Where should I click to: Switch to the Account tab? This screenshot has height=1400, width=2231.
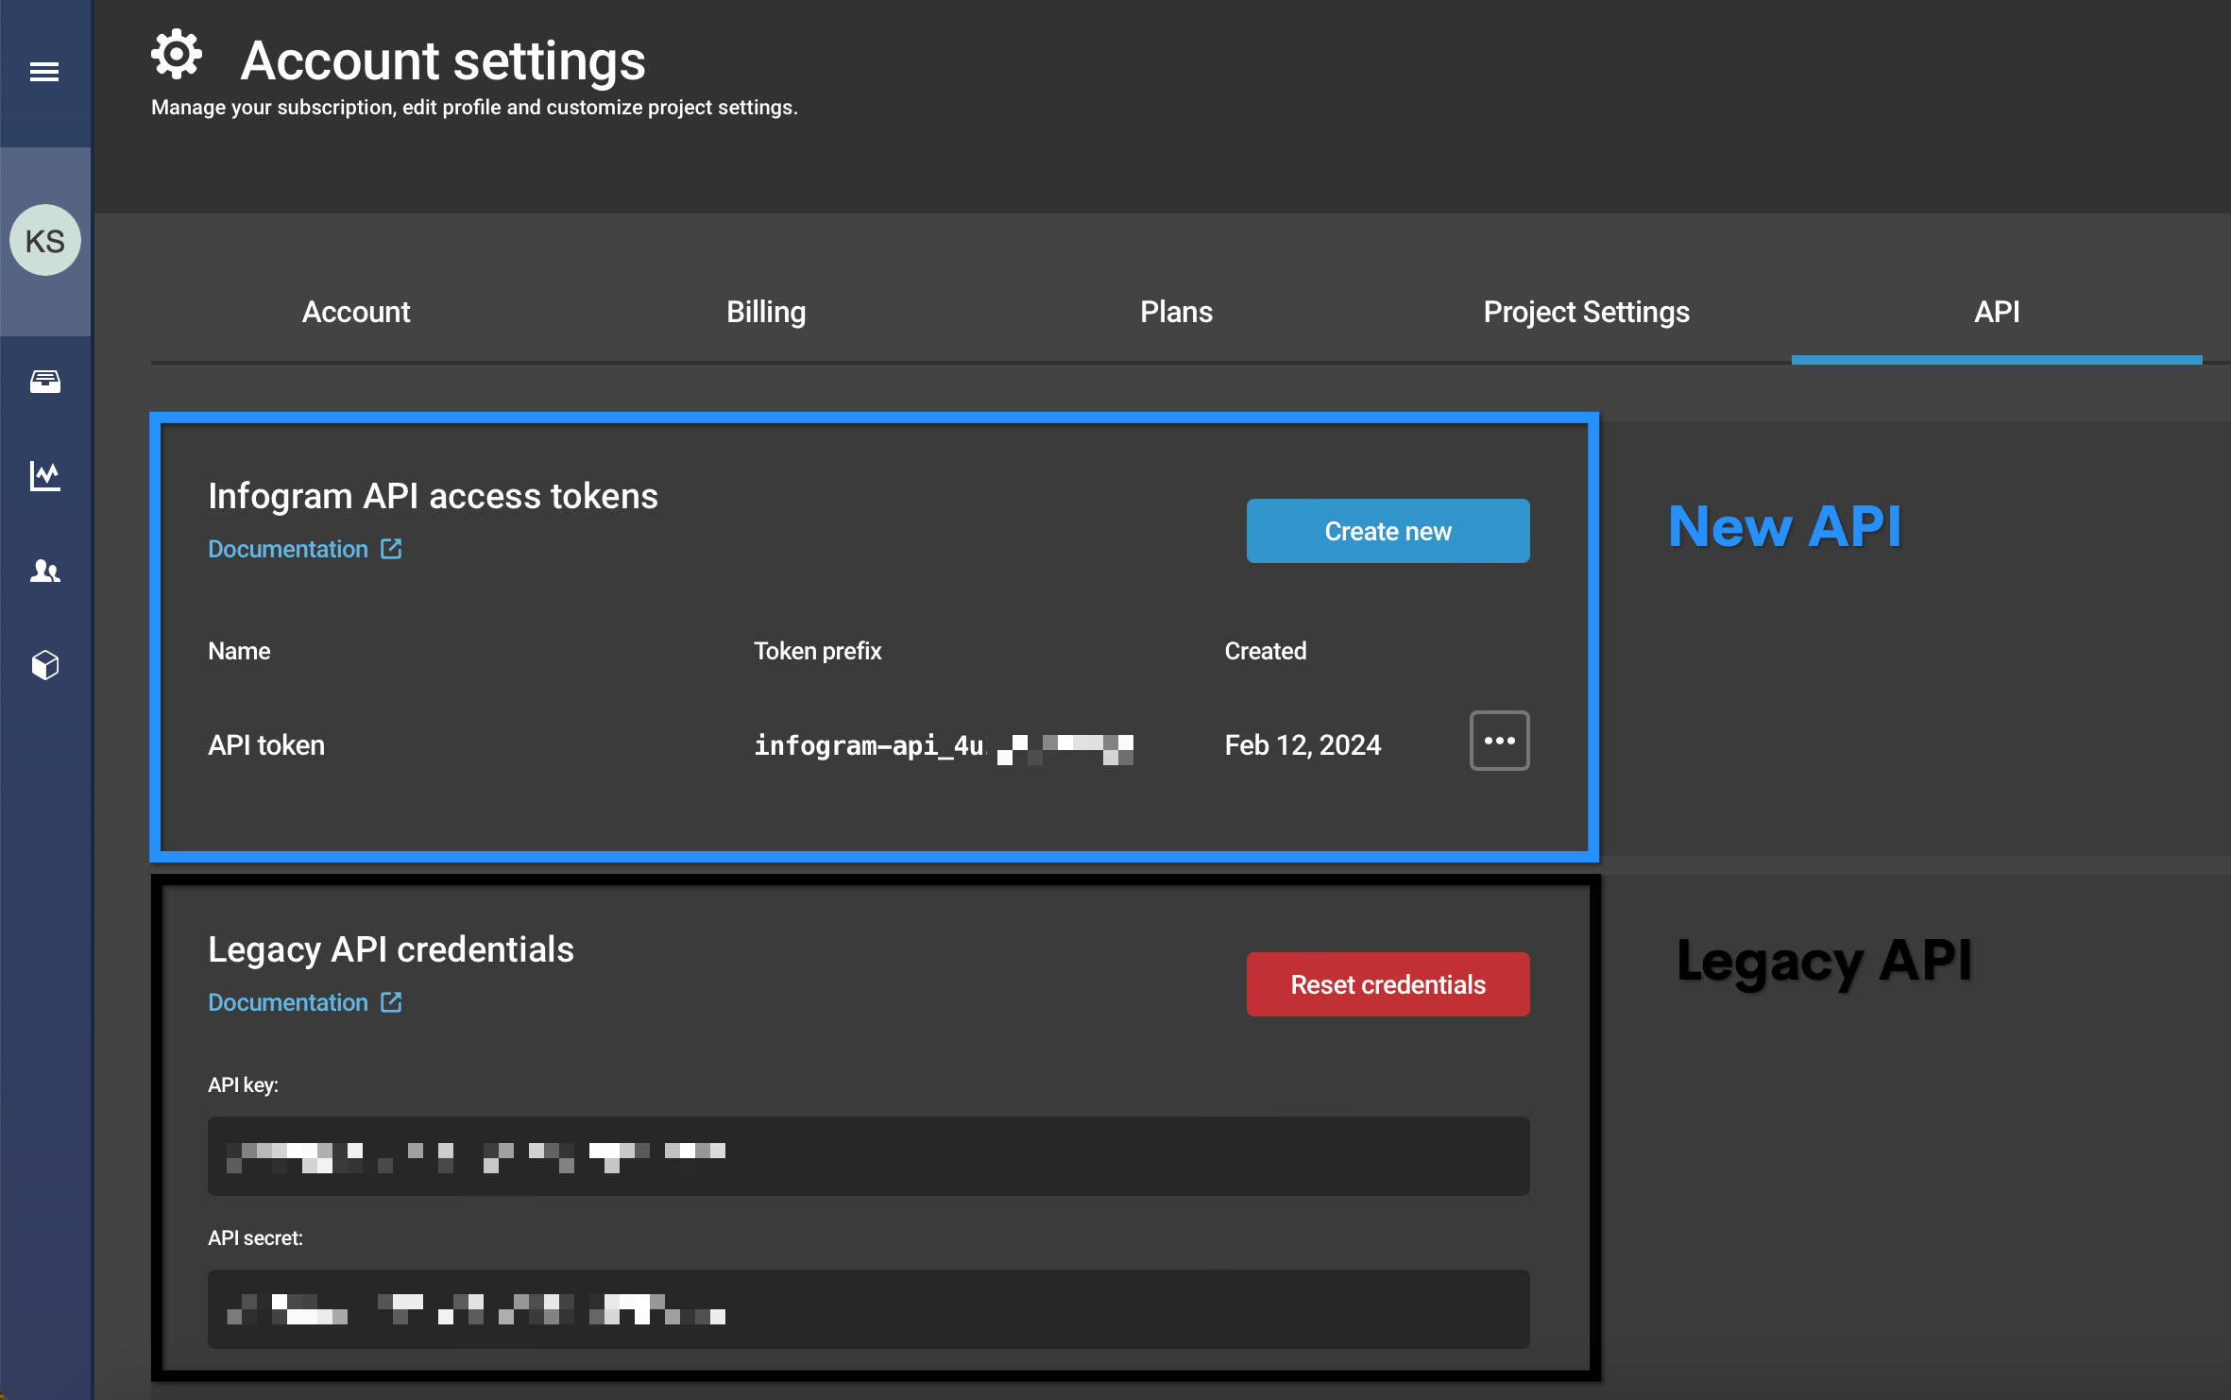click(356, 312)
